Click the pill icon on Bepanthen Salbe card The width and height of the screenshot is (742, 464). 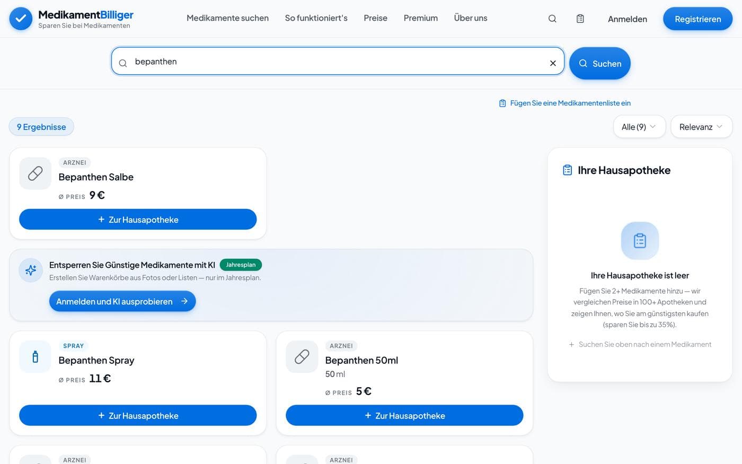point(35,173)
